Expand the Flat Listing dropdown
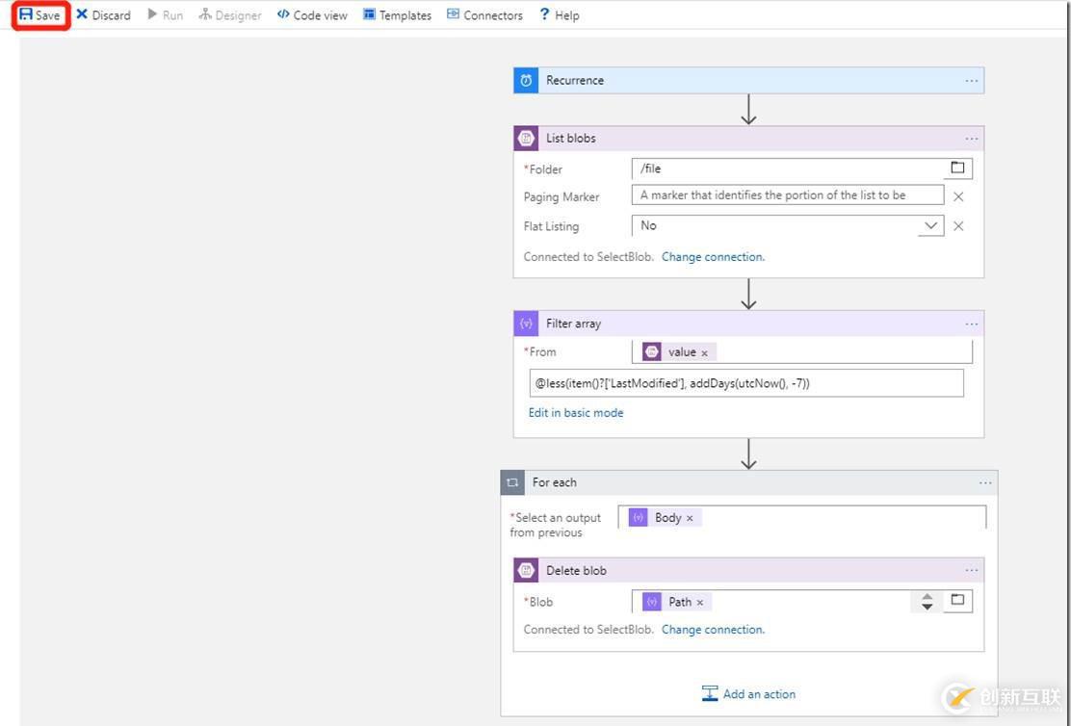Viewport: 1071px width, 726px height. 930,225
